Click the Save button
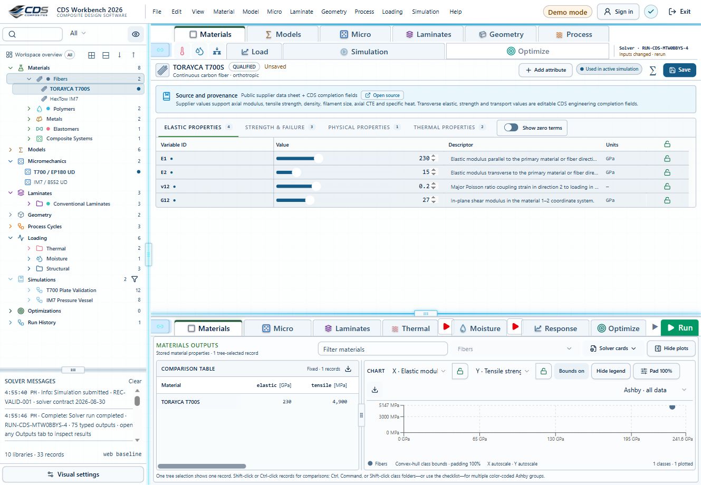Image resolution: width=701 pixels, height=485 pixels. pos(679,70)
